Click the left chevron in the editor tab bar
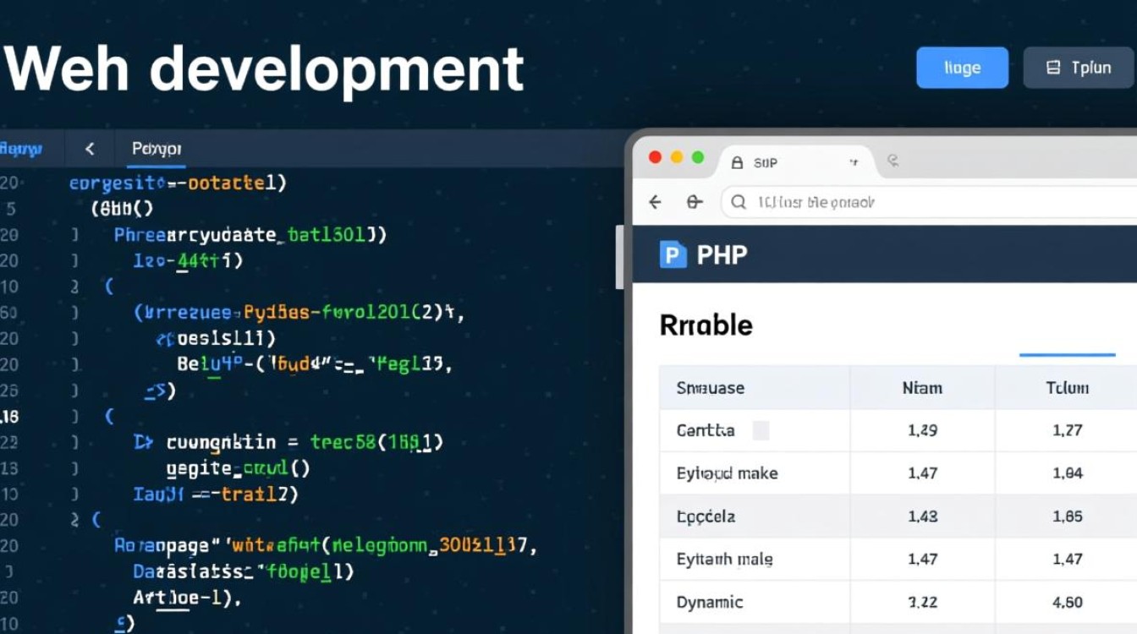 click(90, 149)
